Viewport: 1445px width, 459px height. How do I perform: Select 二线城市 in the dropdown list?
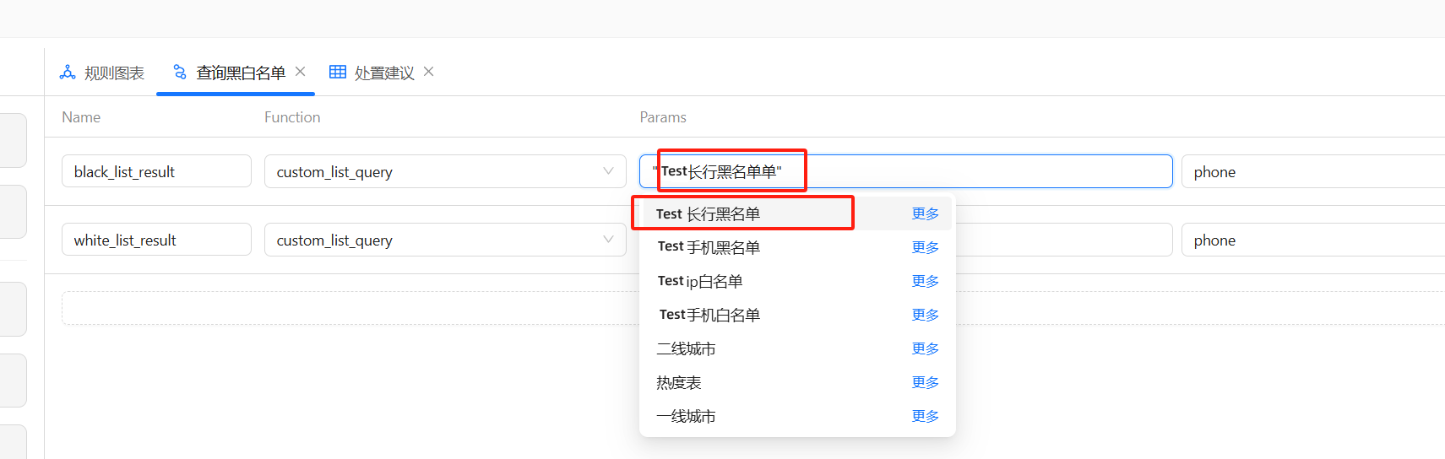tap(686, 348)
